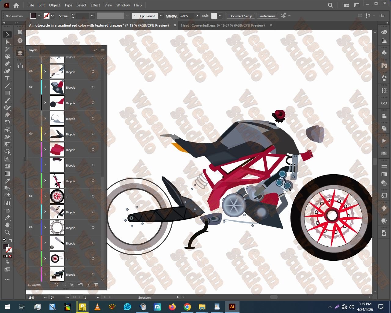Image resolution: width=391 pixels, height=313 pixels.
Task: Open the Symbols panel clubs icon
Action: click(x=384, y=53)
